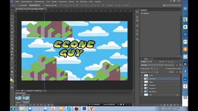Filter layers by shape layer icon
This screenshot has width=198, height=111.
point(169,62)
